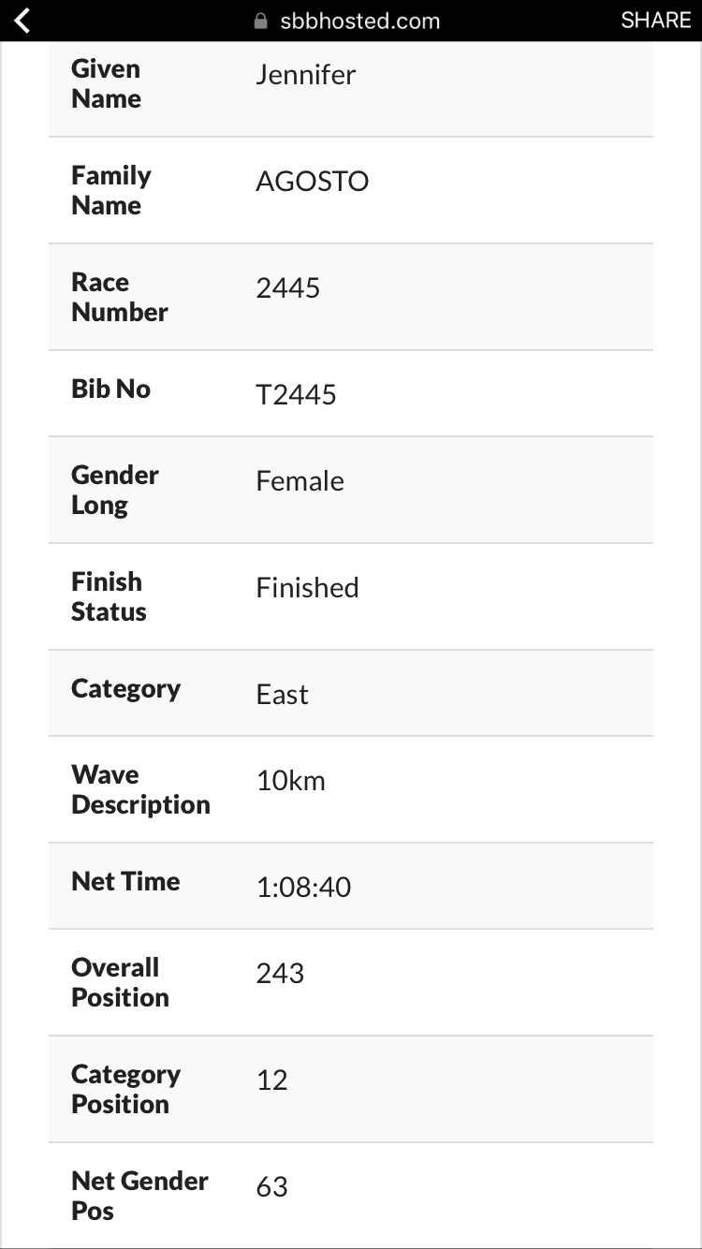The width and height of the screenshot is (702, 1249).
Task: Tap the Overall Position label
Action: pos(120,982)
